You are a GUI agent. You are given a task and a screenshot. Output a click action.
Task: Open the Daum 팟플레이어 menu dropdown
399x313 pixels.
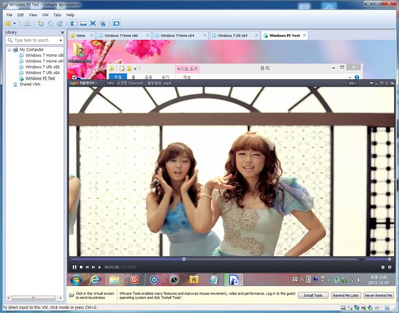(x=84, y=83)
